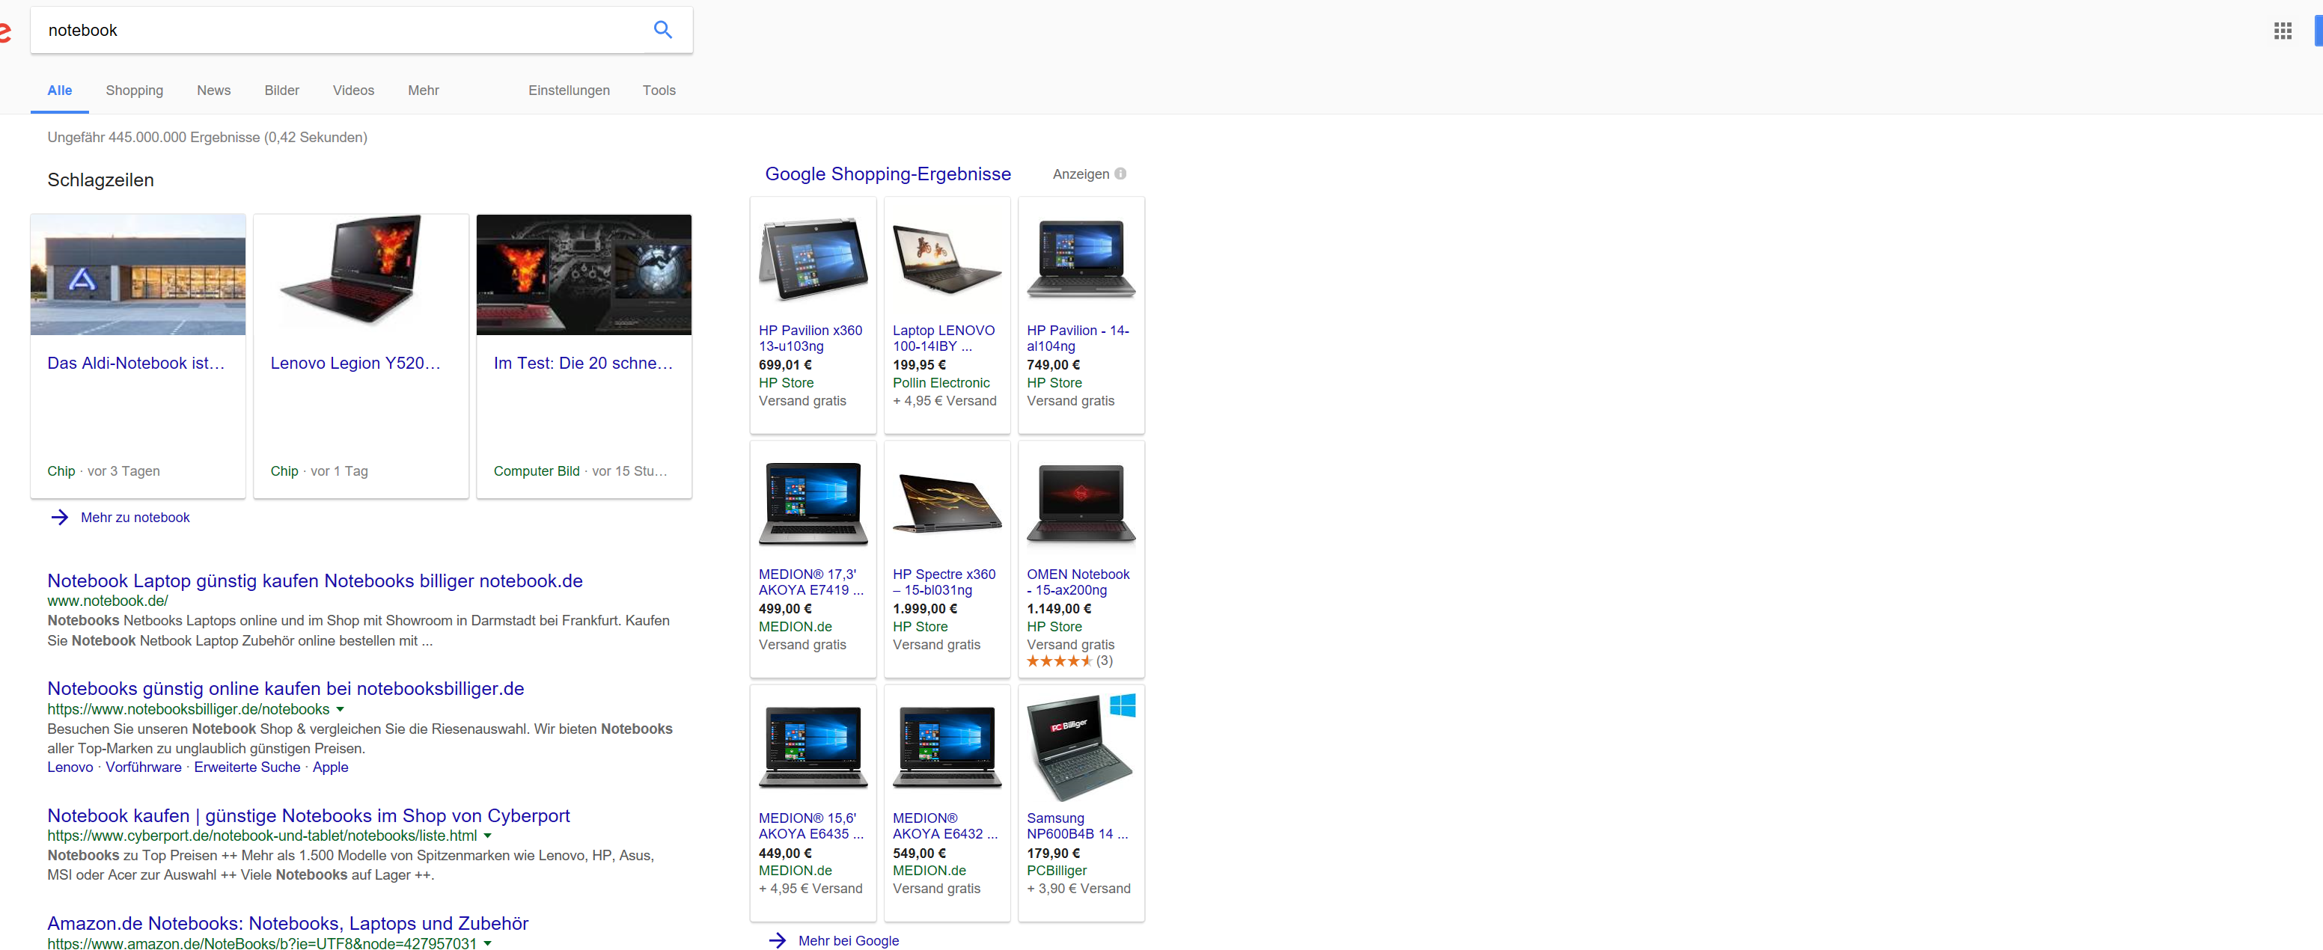Viewport: 2323px width, 950px height.
Task: Click the Erweiterte Suche sitelink
Action: [247, 767]
